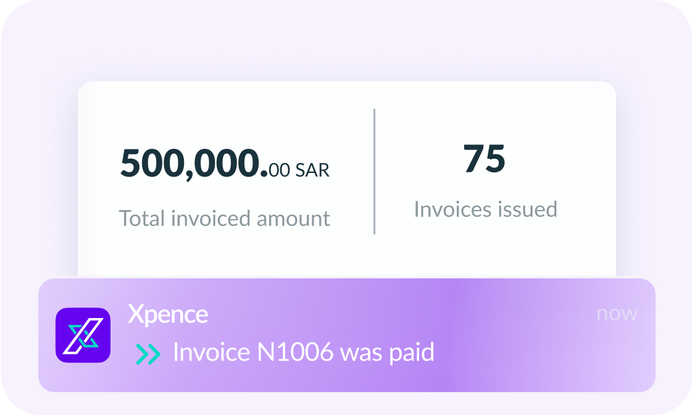Image resolution: width=692 pixels, height=415 pixels.
Task: Click the 500,000 total amount figure
Action: coord(193,164)
